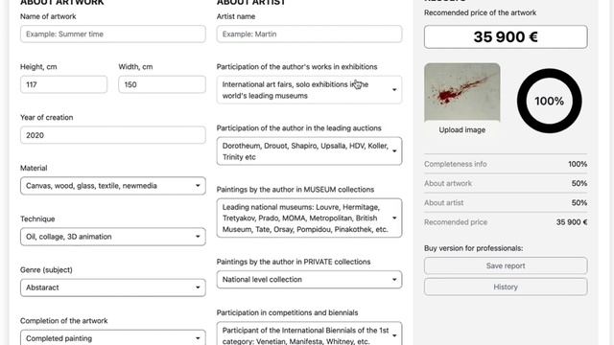The width and height of the screenshot is (614, 345).
Task: Open the MUSEUM collections dropdown
Action: [309, 218]
